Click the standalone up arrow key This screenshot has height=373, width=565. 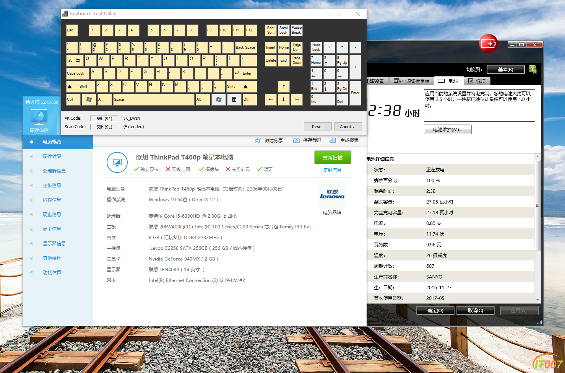point(284,86)
